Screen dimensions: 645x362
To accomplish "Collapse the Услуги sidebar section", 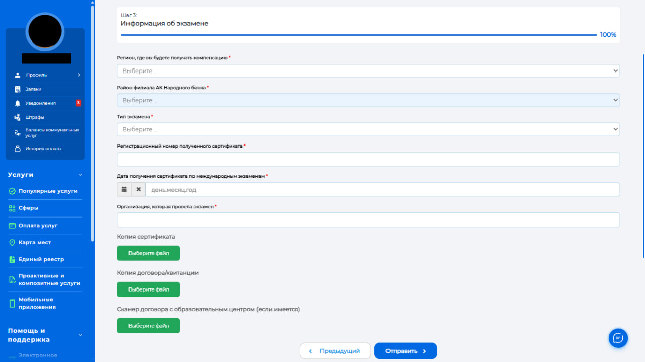I will 80,175.
